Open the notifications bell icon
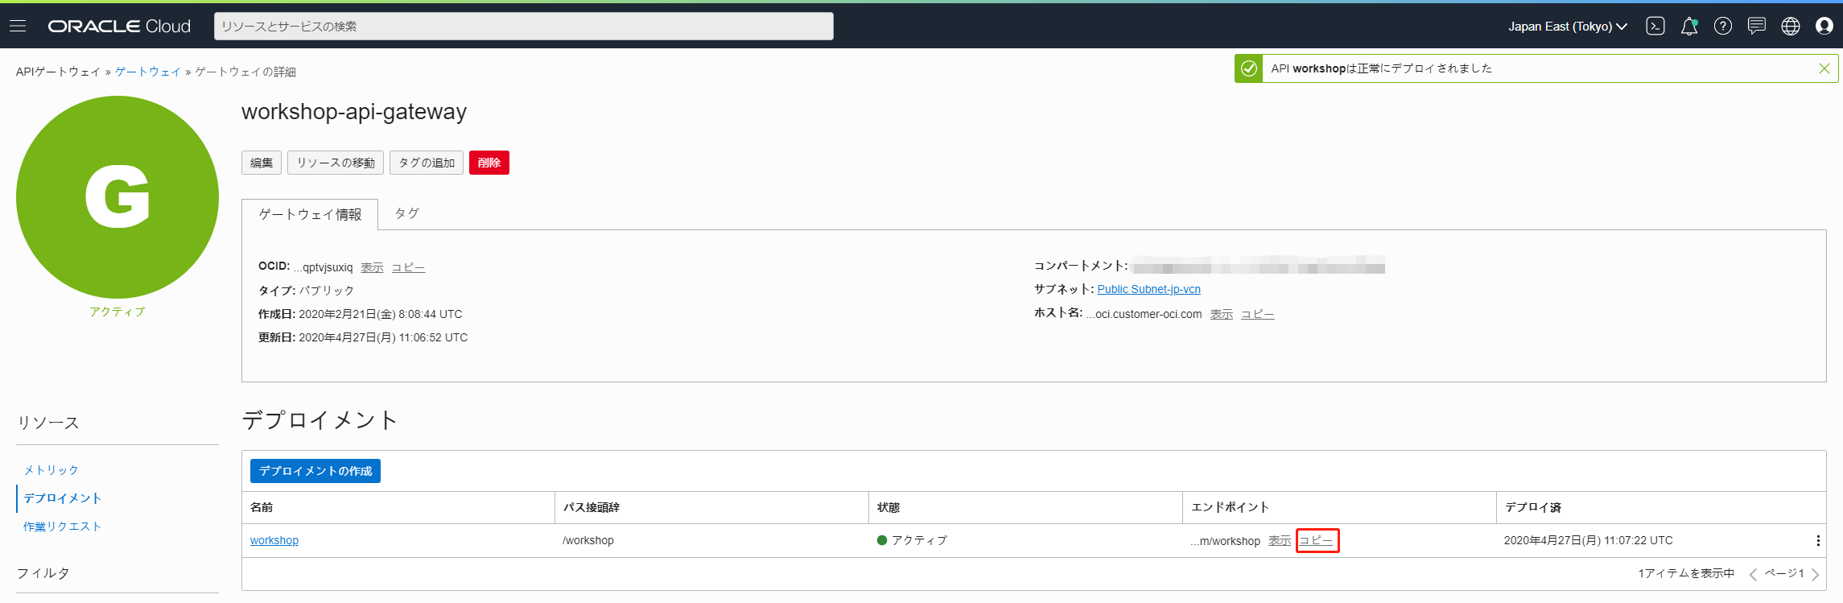1843x603 pixels. click(x=1688, y=27)
